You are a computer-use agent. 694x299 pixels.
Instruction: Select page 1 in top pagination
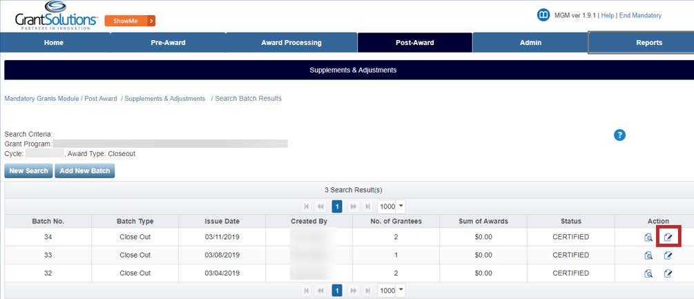(x=338, y=206)
